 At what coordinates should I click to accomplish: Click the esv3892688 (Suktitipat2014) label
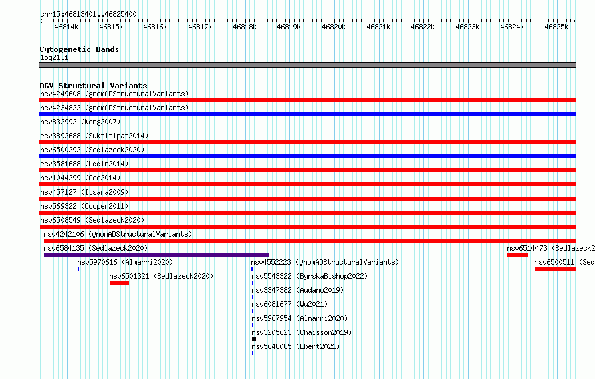pyautogui.click(x=94, y=136)
